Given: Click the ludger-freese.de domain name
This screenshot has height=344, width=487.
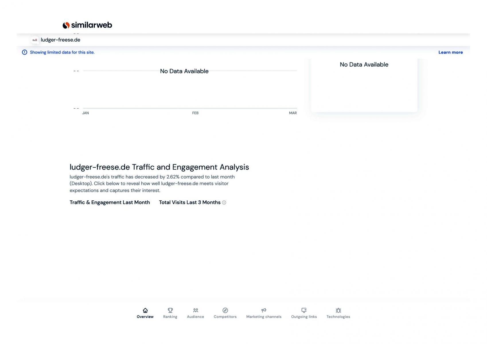Looking at the screenshot, I should coord(61,40).
